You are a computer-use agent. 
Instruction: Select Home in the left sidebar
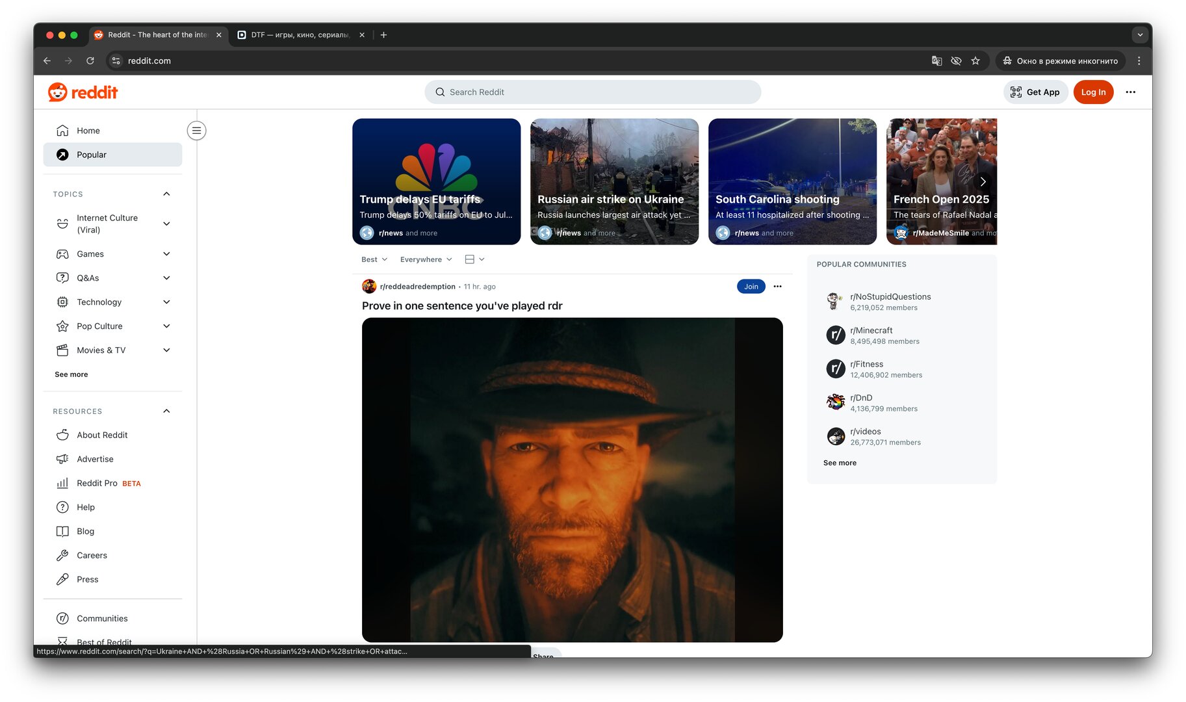pyautogui.click(x=88, y=131)
